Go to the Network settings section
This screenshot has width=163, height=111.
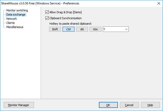tap(11, 19)
